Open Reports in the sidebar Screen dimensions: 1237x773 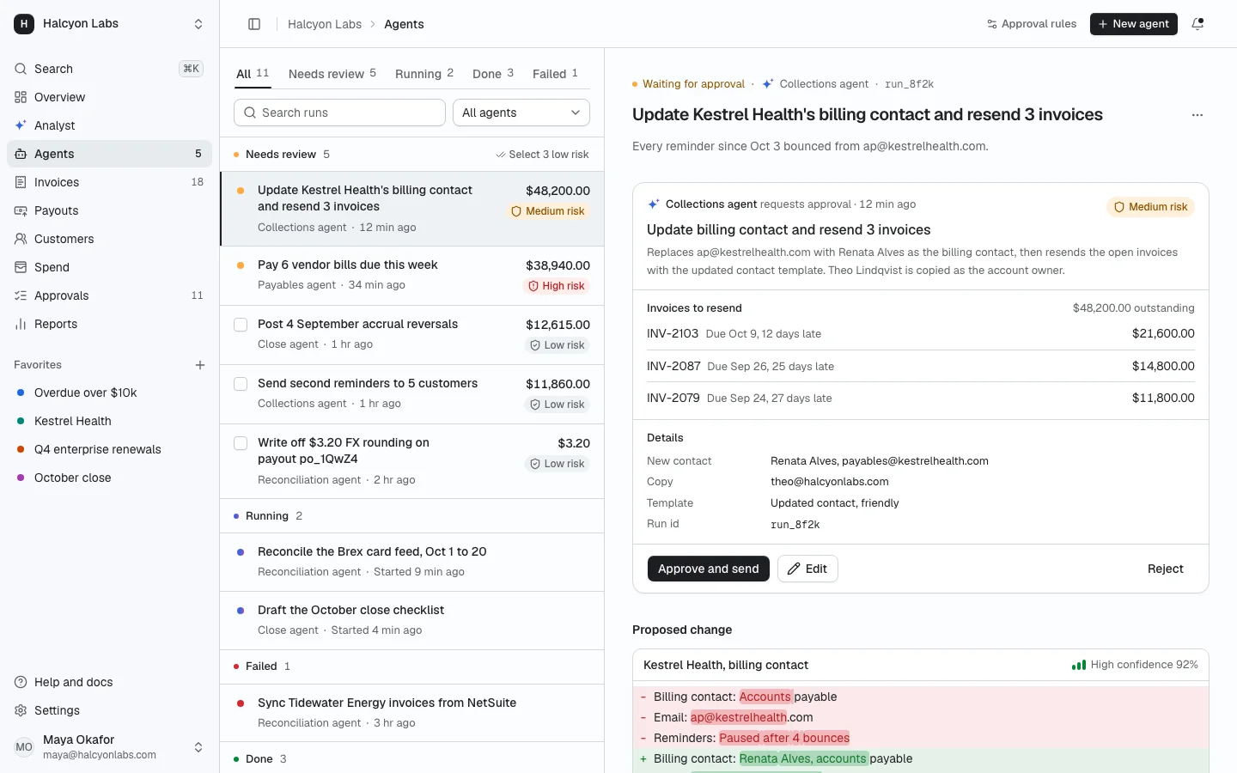[109, 324]
